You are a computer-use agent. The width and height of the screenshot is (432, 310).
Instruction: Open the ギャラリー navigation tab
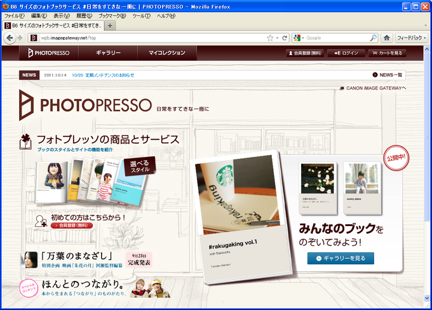(108, 53)
